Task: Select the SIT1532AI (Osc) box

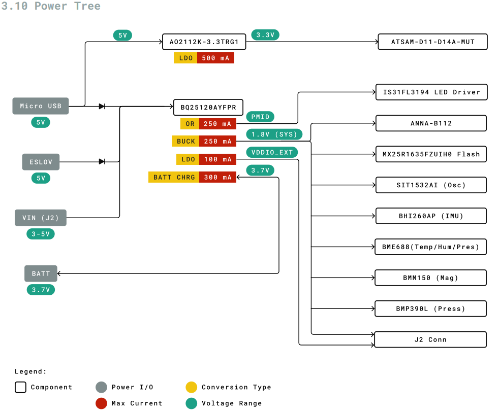Action: click(x=431, y=185)
